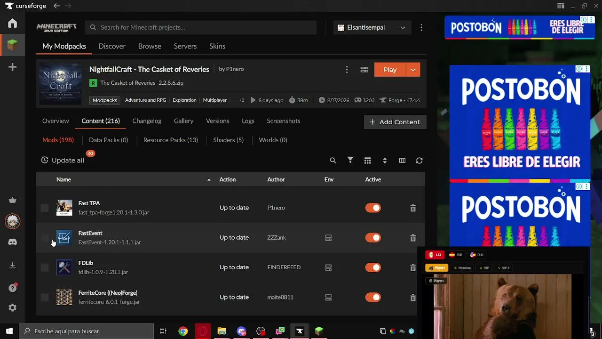Open the Screenshots tab
The height and width of the screenshot is (339, 602).
[283, 121]
